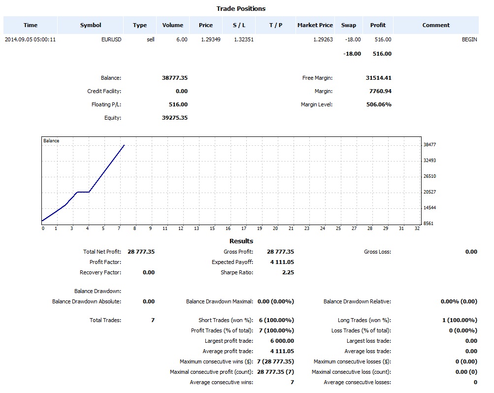Click the Equity value 39275.35
The height and width of the screenshot is (393, 494).
pyautogui.click(x=175, y=118)
